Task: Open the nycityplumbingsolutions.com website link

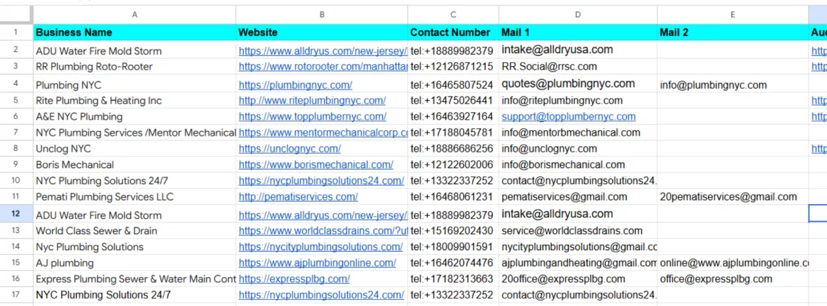Action: tap(321, 247)
